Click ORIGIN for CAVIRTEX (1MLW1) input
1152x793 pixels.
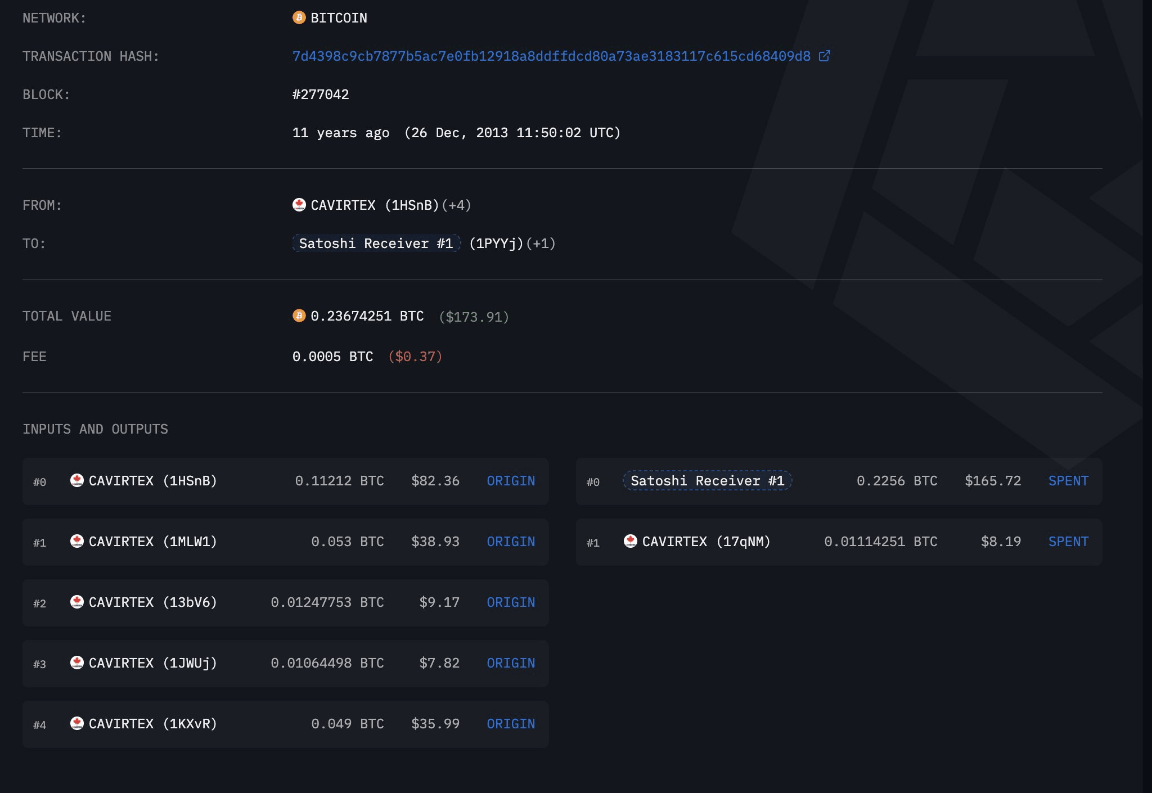pyautogui.click(x=510, y=542)
